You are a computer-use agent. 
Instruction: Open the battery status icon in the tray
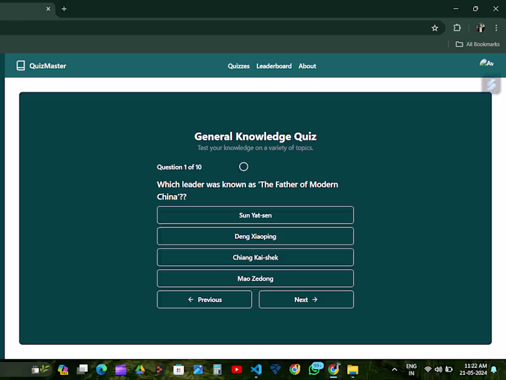(x=449, y=369)
